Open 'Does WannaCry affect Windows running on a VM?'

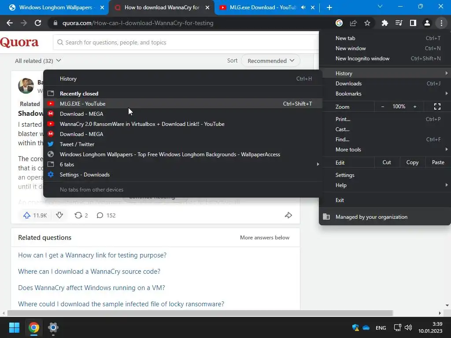click(92, 288)
